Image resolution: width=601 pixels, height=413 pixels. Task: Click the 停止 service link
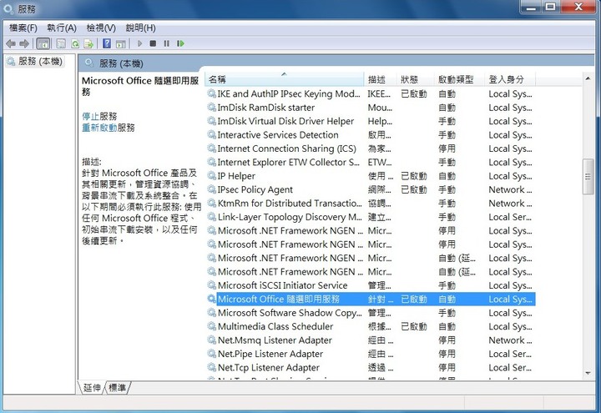[90, 116]
